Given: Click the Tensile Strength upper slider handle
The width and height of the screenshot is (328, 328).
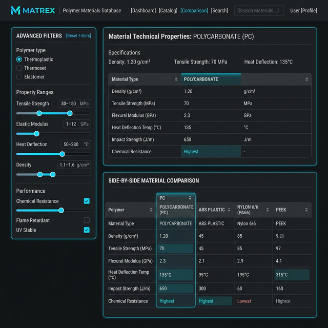Looking at the screenshot, I should click(x=70, y=113).
